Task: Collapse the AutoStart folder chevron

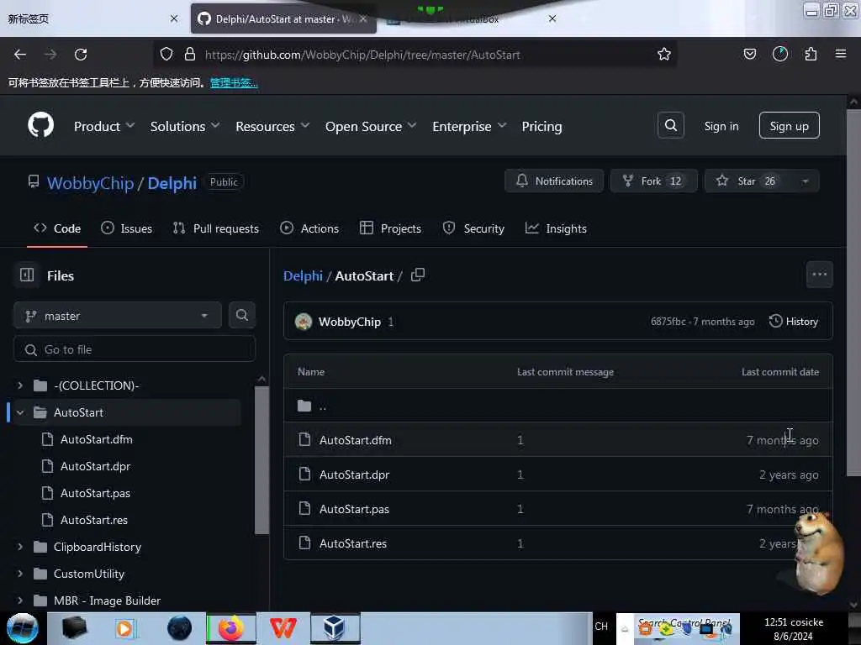Action: pos(20,412)
